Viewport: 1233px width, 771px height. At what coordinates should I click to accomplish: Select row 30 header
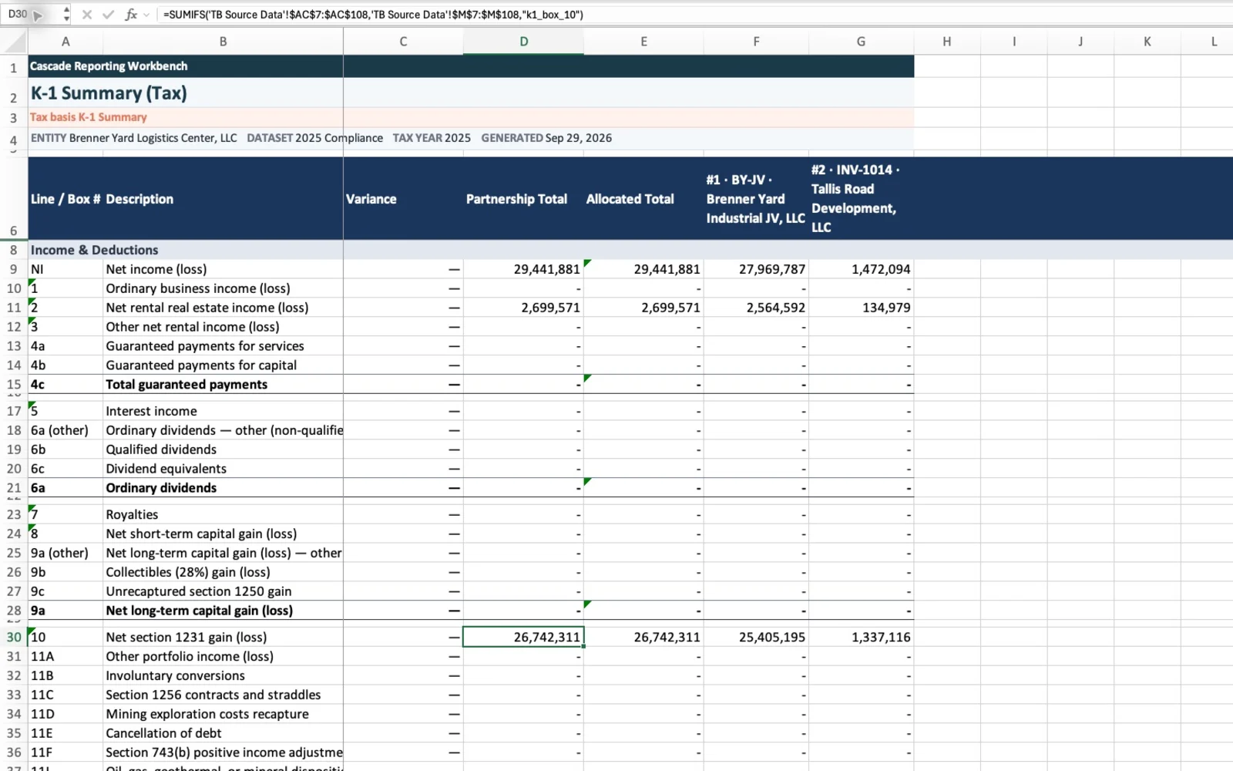pyautogui.click(x=14, y=637)
